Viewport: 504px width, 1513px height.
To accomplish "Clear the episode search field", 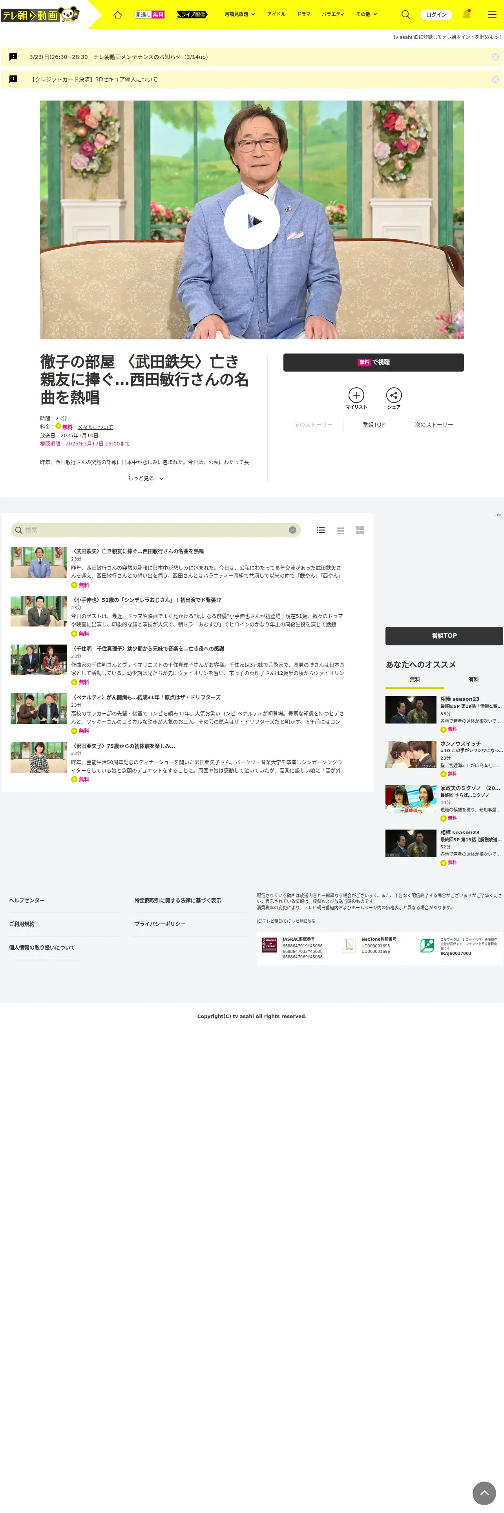I will (x=292, y=530).
